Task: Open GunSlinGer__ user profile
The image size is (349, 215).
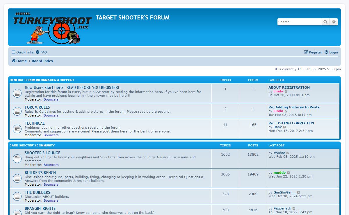Action: click(285, 192)
